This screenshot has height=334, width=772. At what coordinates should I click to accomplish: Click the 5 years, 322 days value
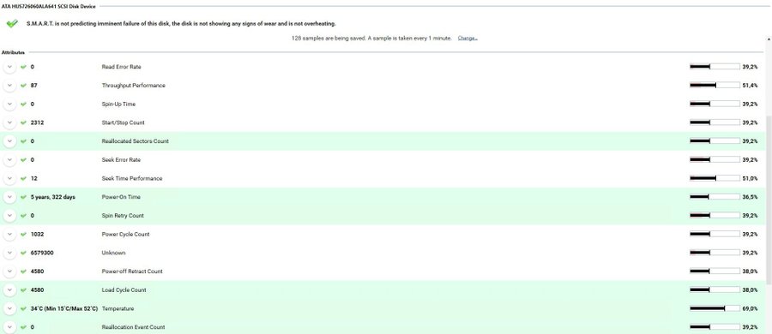(52, 197)
